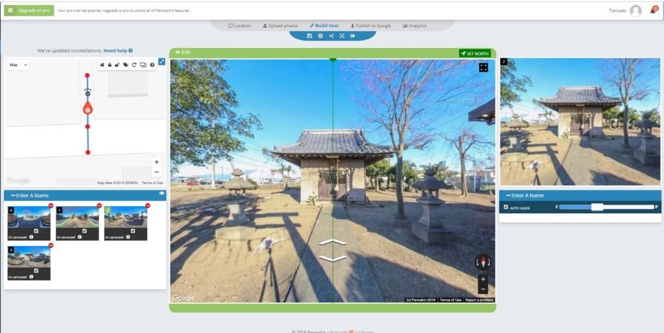Collapse the left Enter A Name panel
This screenshot has width=664, height=333.
tap(10, 195)
